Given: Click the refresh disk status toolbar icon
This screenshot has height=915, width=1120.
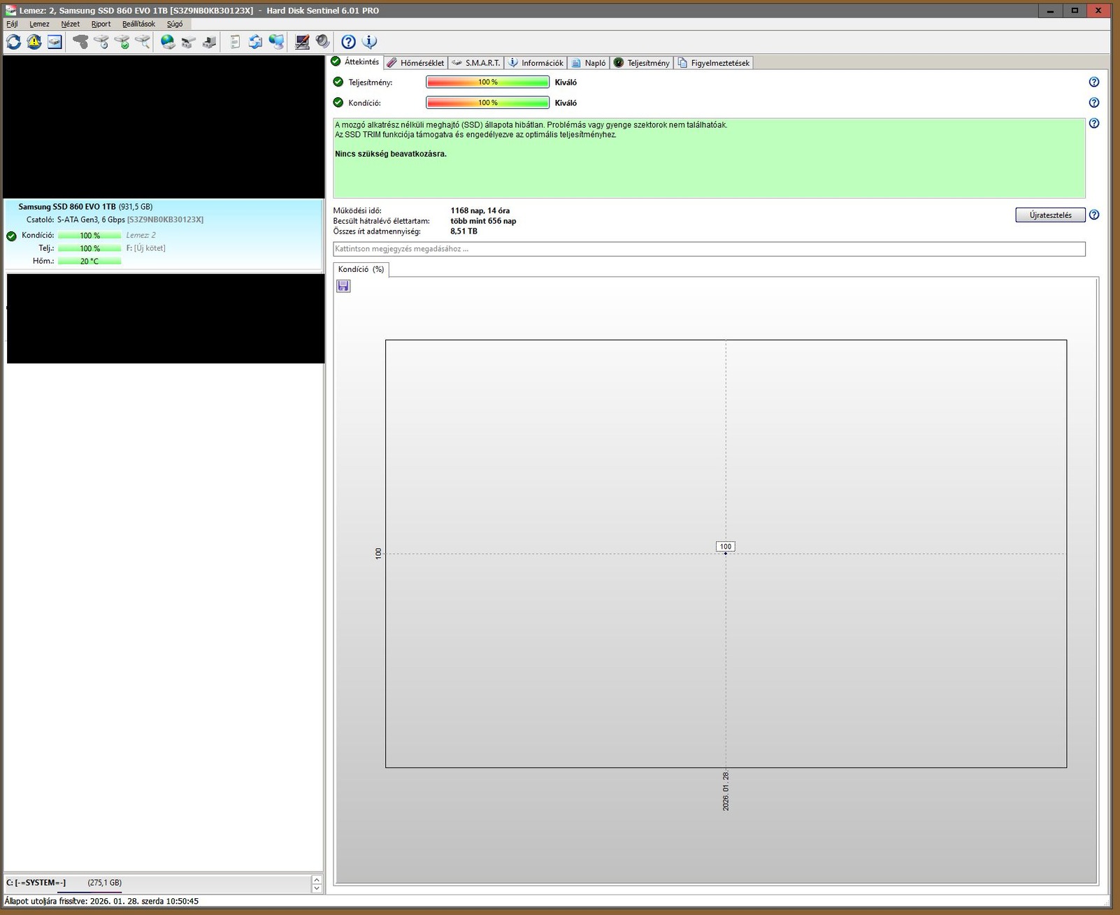Looking at the screenshot, I should pos(13,42).
